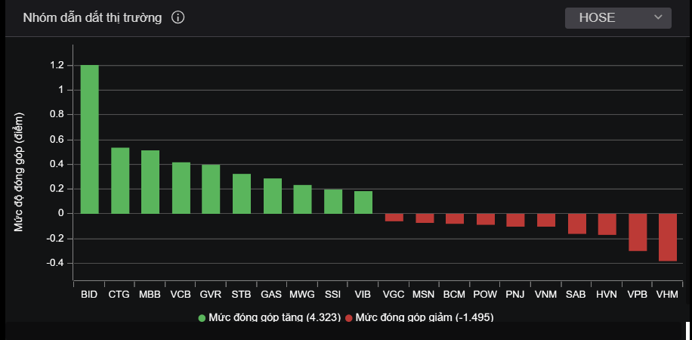Click the MBB bar in the chart
The image size is (692, 340).
pos(150,182)
